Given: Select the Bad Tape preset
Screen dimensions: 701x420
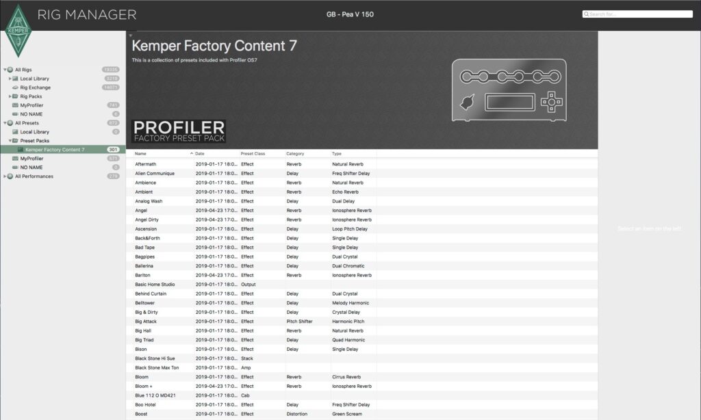Looking at the screenshot, I should click(x=361, y=248).
